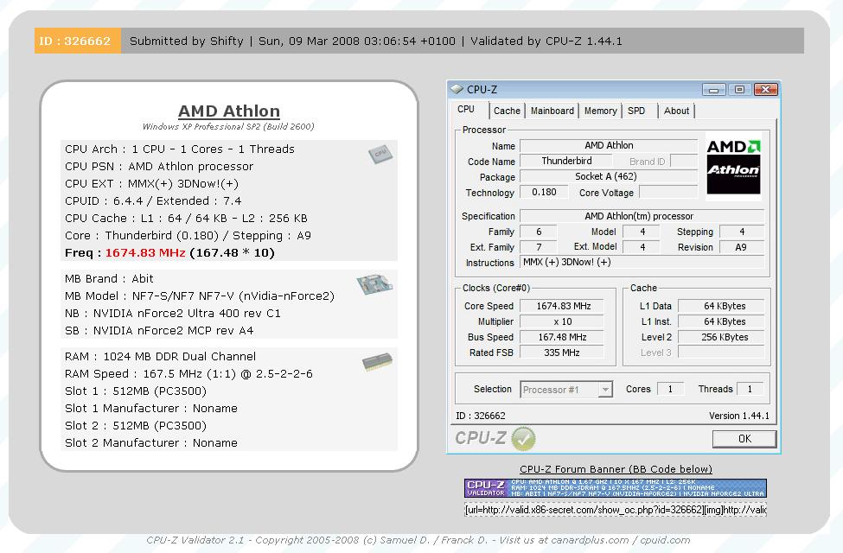Click the text 'MB Brand : Abit'
Screen dimensions: 843x553
point(109,278)
